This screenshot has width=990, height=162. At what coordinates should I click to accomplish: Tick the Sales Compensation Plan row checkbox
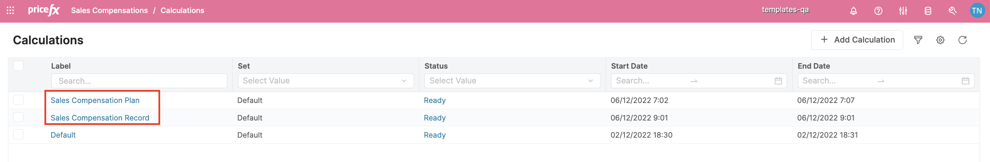point(19,100)
